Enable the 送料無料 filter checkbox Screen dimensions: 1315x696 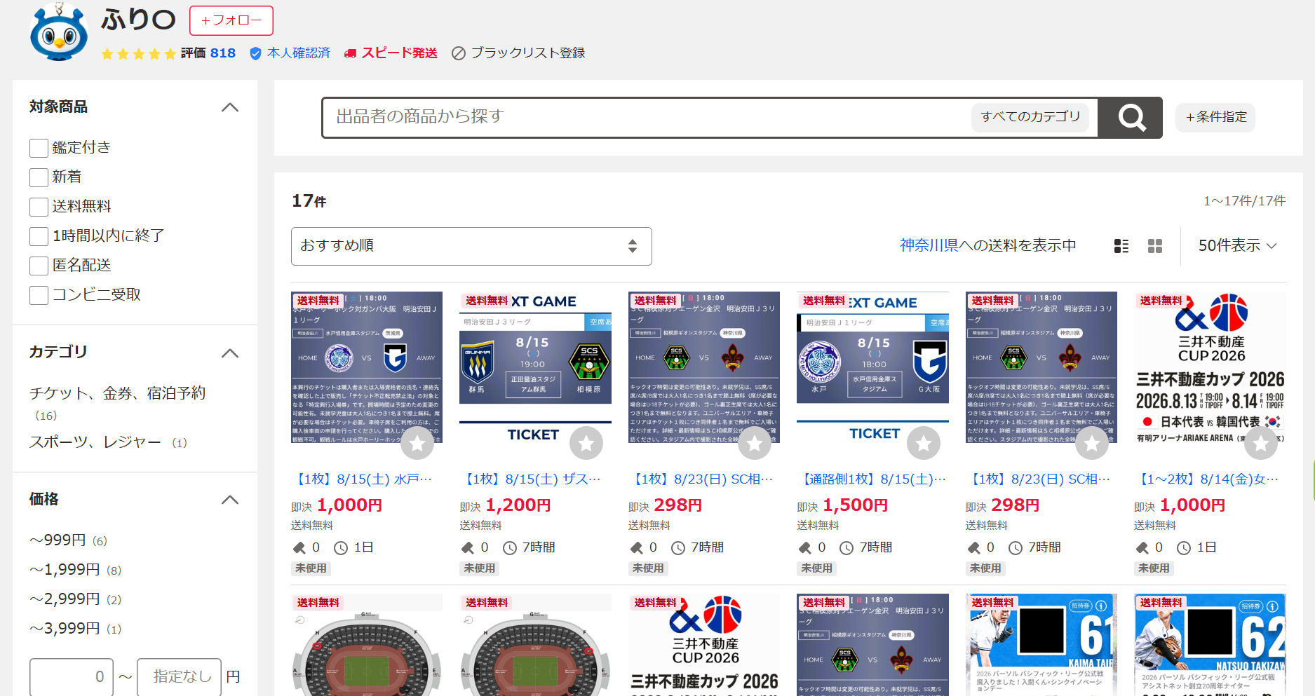tap(39, 207)
